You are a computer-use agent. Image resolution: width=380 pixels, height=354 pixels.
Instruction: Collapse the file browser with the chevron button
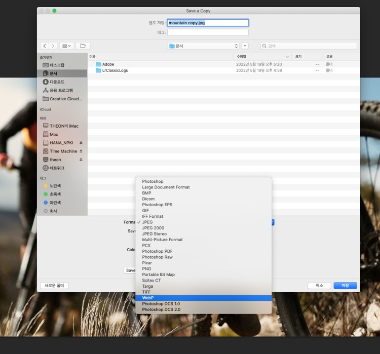tap(245, 46)
